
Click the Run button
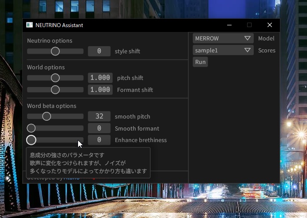pos(200,62)
